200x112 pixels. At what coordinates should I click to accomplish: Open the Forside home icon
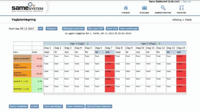click(x=126, y=8)
